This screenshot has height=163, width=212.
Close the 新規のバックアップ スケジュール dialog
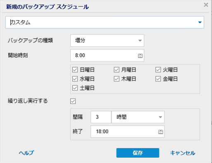[206, 5]
